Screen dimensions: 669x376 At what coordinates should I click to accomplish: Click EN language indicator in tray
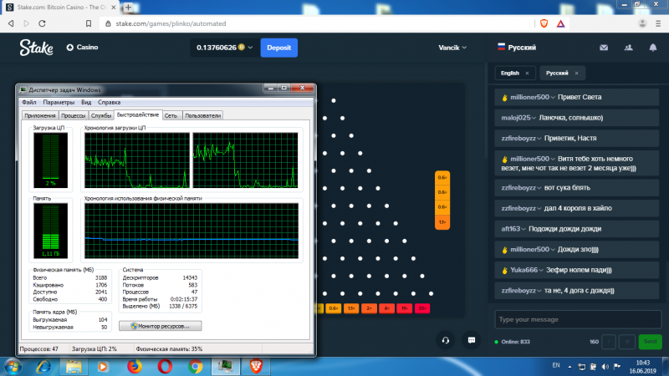(556, 365)
